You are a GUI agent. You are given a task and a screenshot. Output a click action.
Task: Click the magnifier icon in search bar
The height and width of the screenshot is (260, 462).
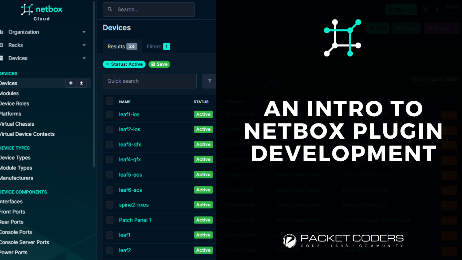point(110,9)
